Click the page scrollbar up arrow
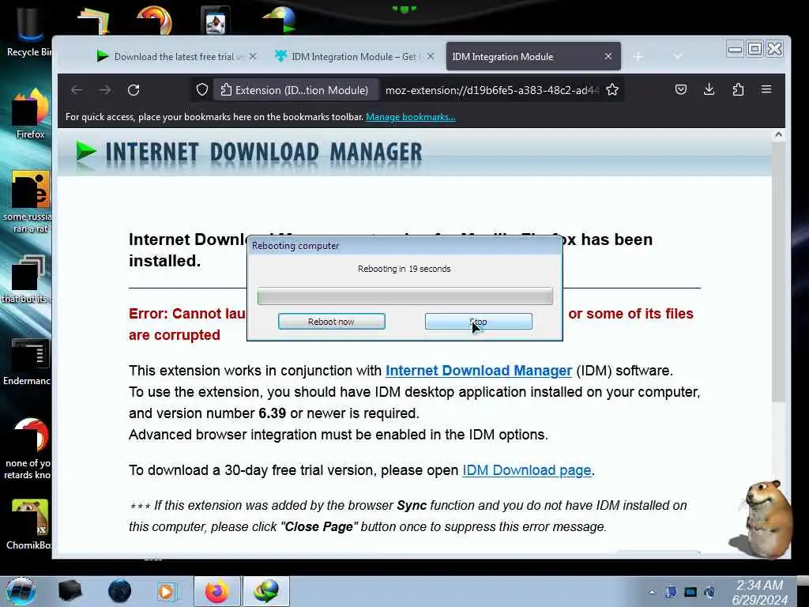809x607 pixels. [x=778, y=134]
